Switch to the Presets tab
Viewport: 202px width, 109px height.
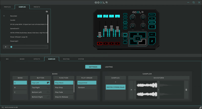37,7
